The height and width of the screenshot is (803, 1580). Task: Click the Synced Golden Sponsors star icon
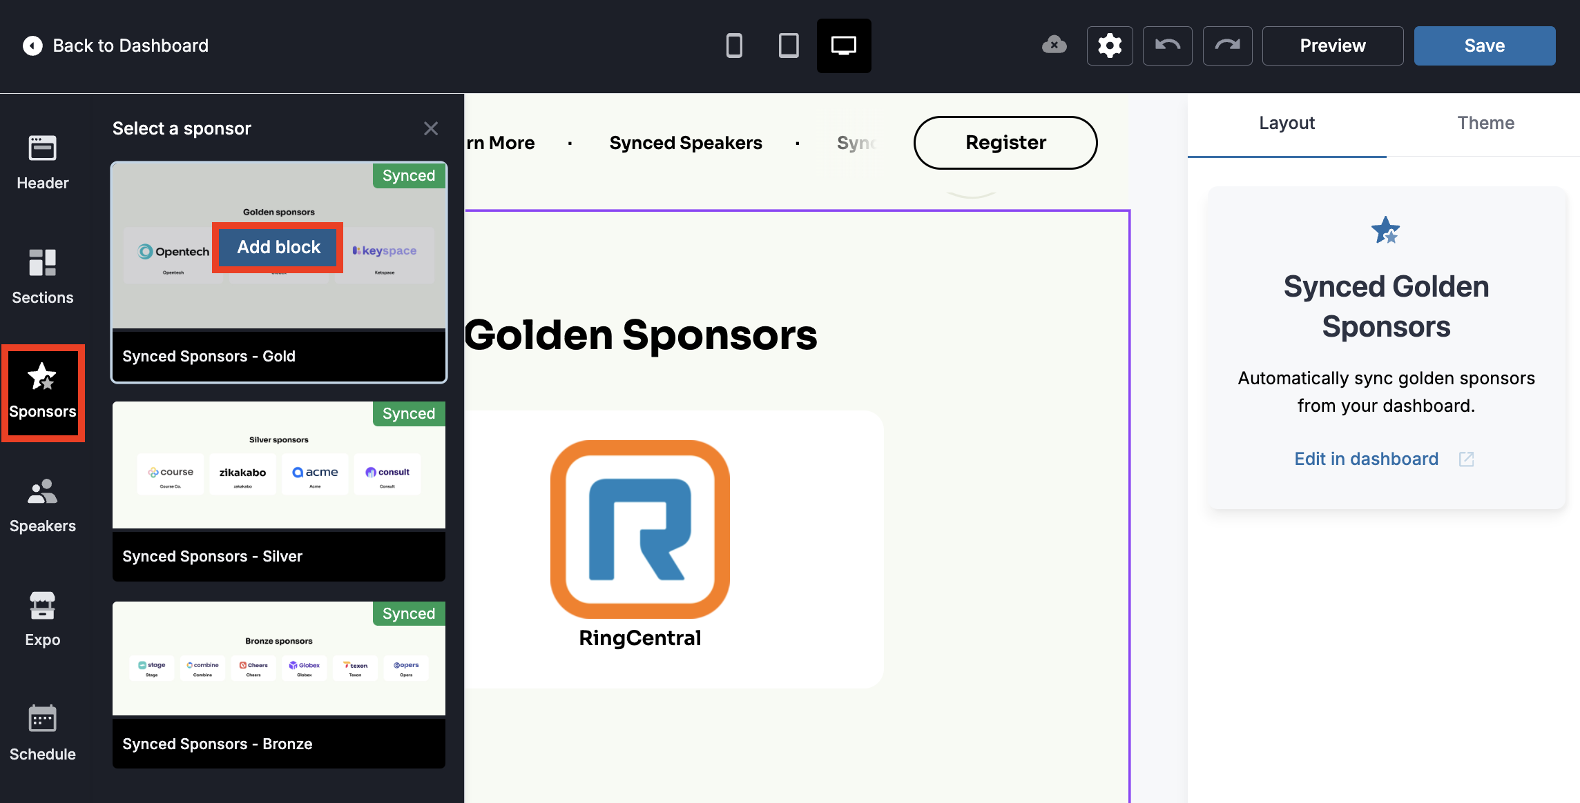click(1385, 230)
